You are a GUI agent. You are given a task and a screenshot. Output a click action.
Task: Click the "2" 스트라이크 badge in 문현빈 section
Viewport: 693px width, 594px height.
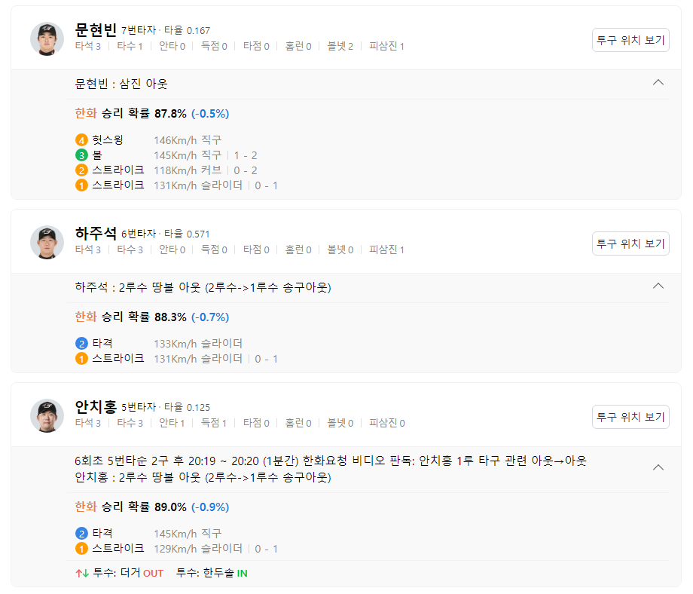(81, 170)
